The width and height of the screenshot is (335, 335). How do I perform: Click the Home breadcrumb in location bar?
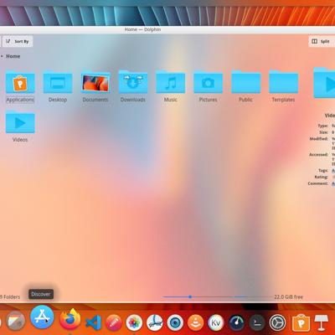click(13, 56)
